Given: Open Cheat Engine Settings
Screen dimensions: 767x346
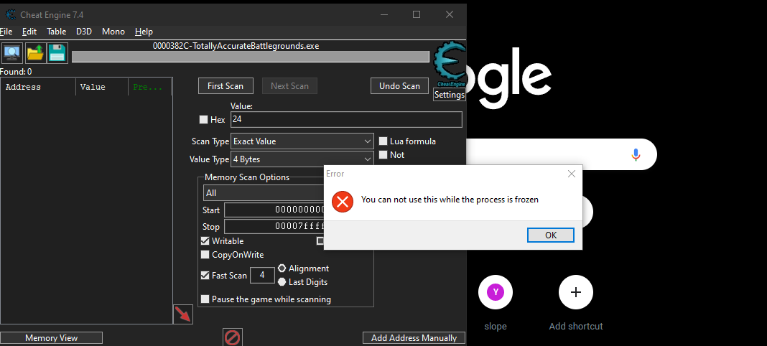Looking at the screenshot, I should point(450,95).
